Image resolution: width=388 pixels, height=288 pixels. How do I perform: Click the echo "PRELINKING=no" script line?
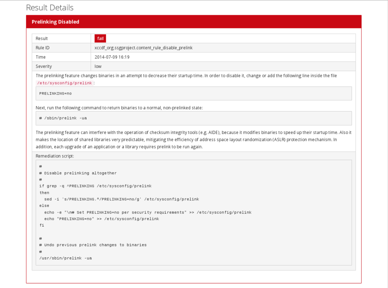[102, 219]
